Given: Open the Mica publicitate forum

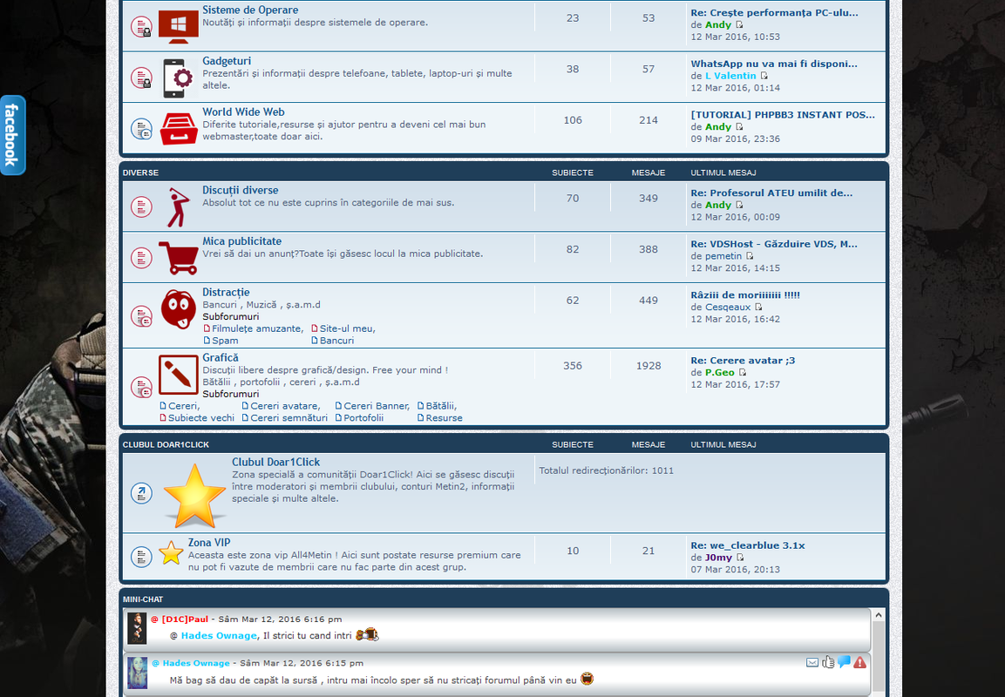Looking at the screenshot, I should tap(241, 241).
